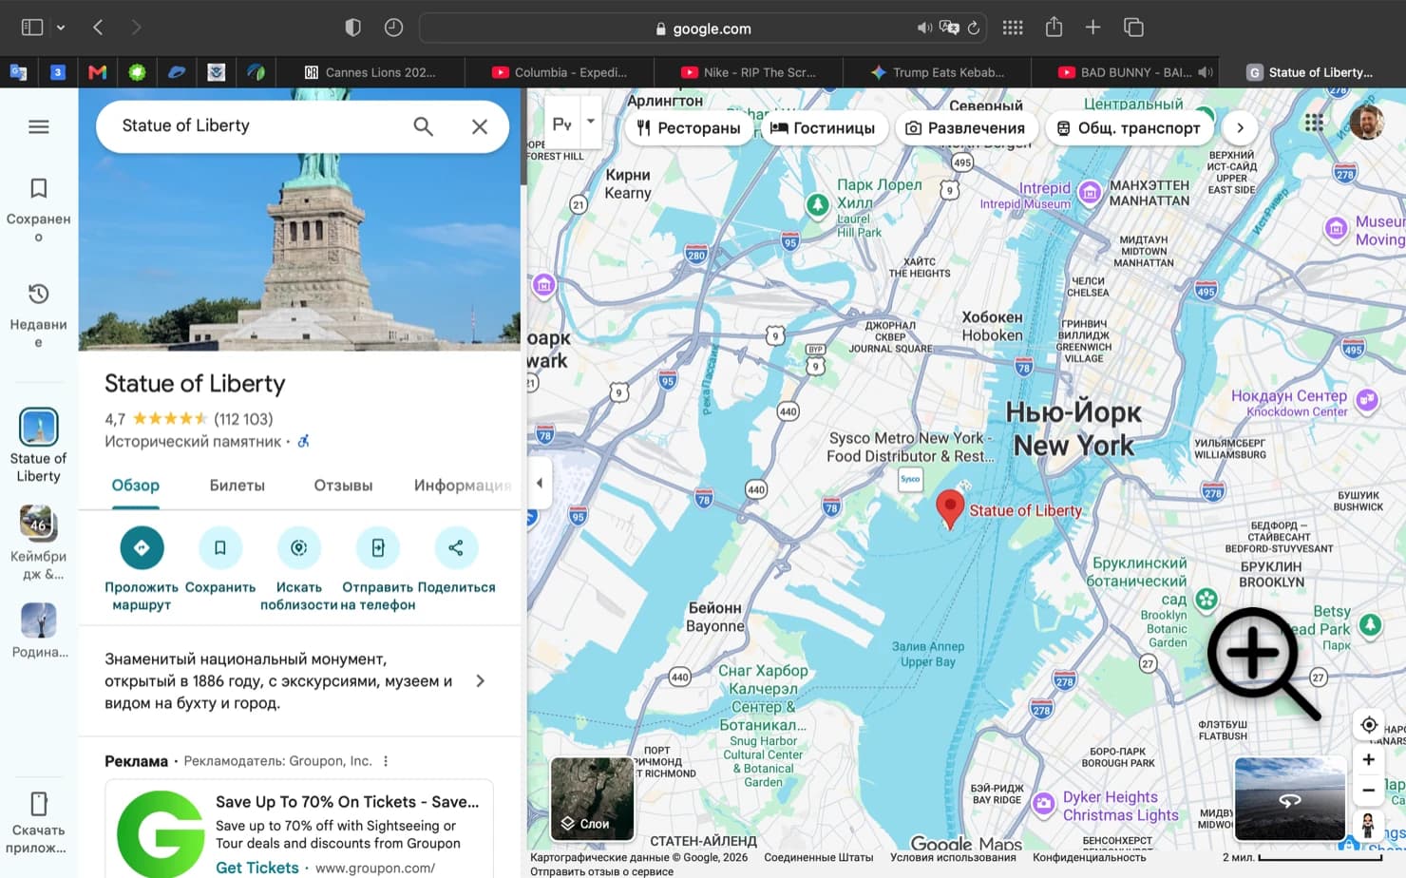The width and height of the screenshot is (1406, 878).
Task: Click Отправить отзыв о сервисе link
Action: (x=601, y=871)
